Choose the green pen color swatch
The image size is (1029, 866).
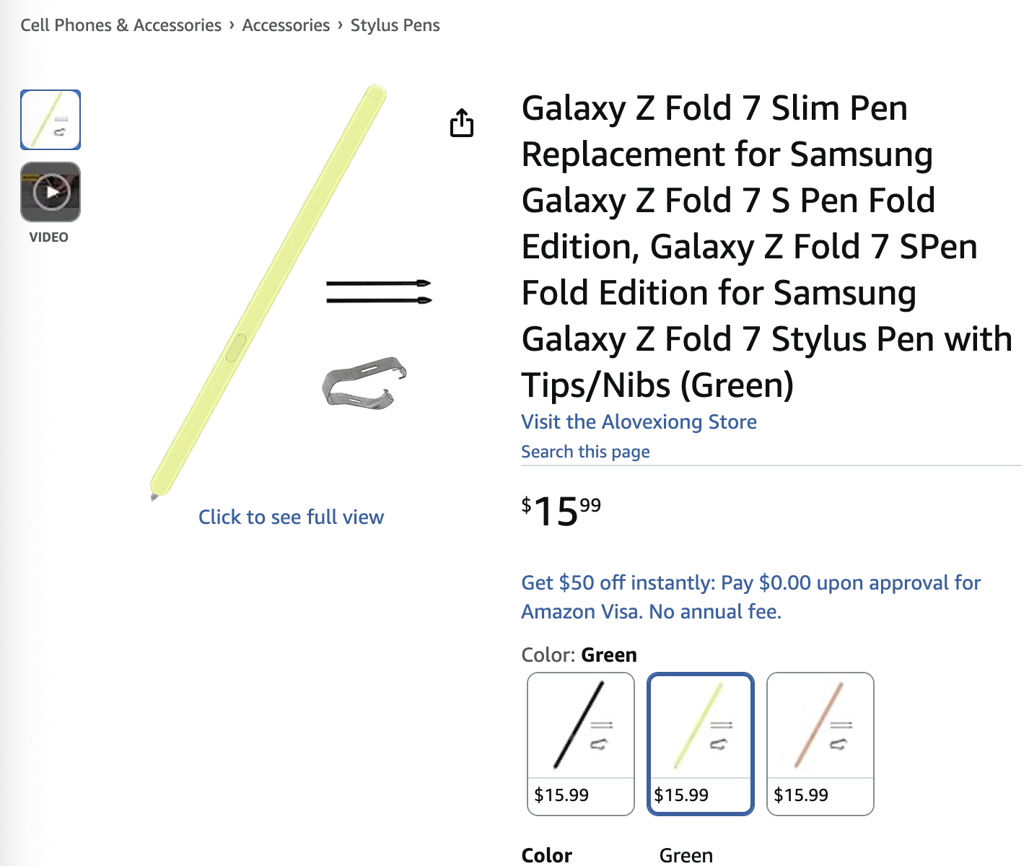[701, 744]
